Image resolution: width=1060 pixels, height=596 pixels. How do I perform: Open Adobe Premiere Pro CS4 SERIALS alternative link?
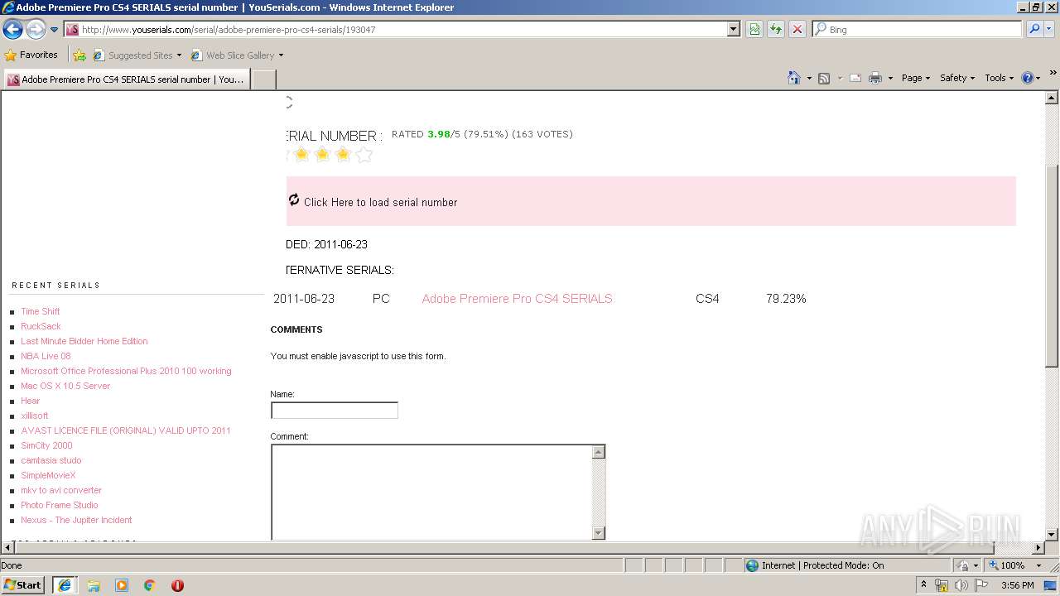[x=517, y=299]
